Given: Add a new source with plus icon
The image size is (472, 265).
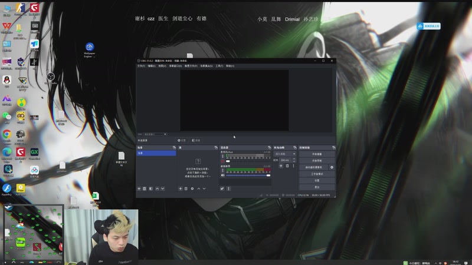Looking at the screenshot, I should coord(181,188).
